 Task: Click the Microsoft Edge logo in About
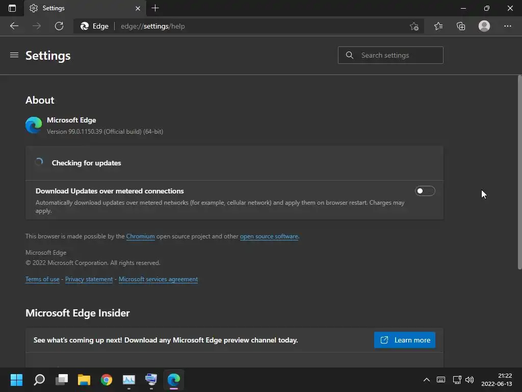pyautogui.click(x=34, y=125)
